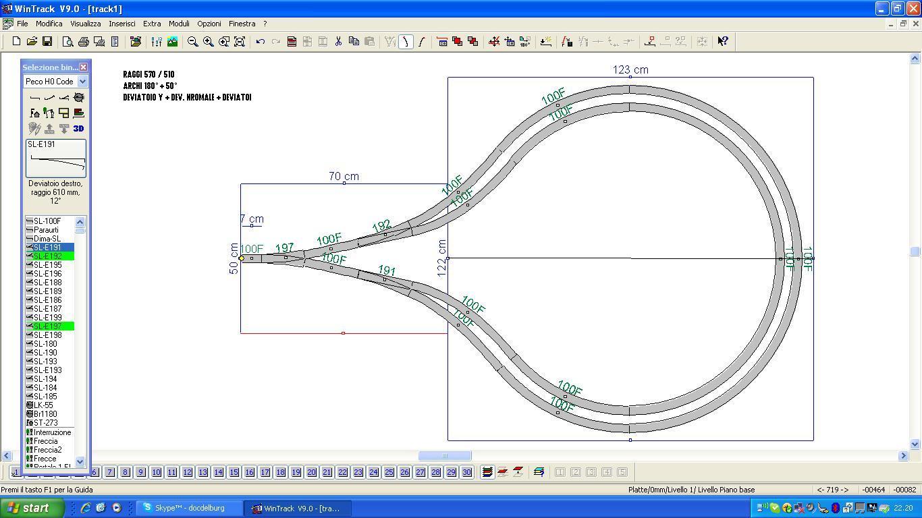Toggle layer 30 button in bottom bar

pos(466,472)
